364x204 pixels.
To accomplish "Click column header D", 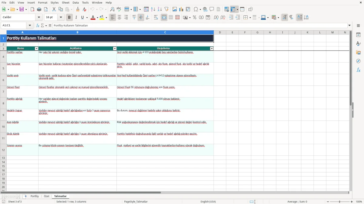I will tap(220, 32).
